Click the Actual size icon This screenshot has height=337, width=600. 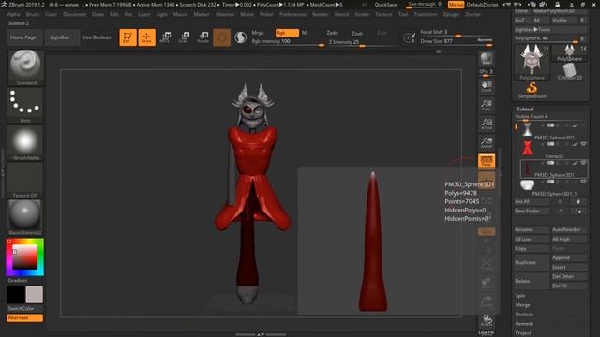click(x=487, y=124)
